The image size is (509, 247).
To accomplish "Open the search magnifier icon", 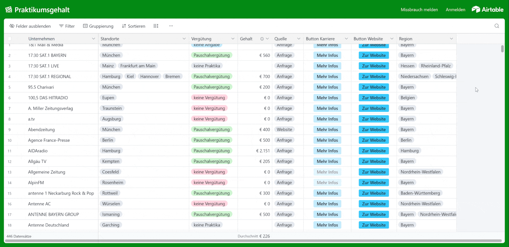I will [497, 26].
